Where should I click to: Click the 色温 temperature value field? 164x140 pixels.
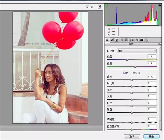click(152, 56)
